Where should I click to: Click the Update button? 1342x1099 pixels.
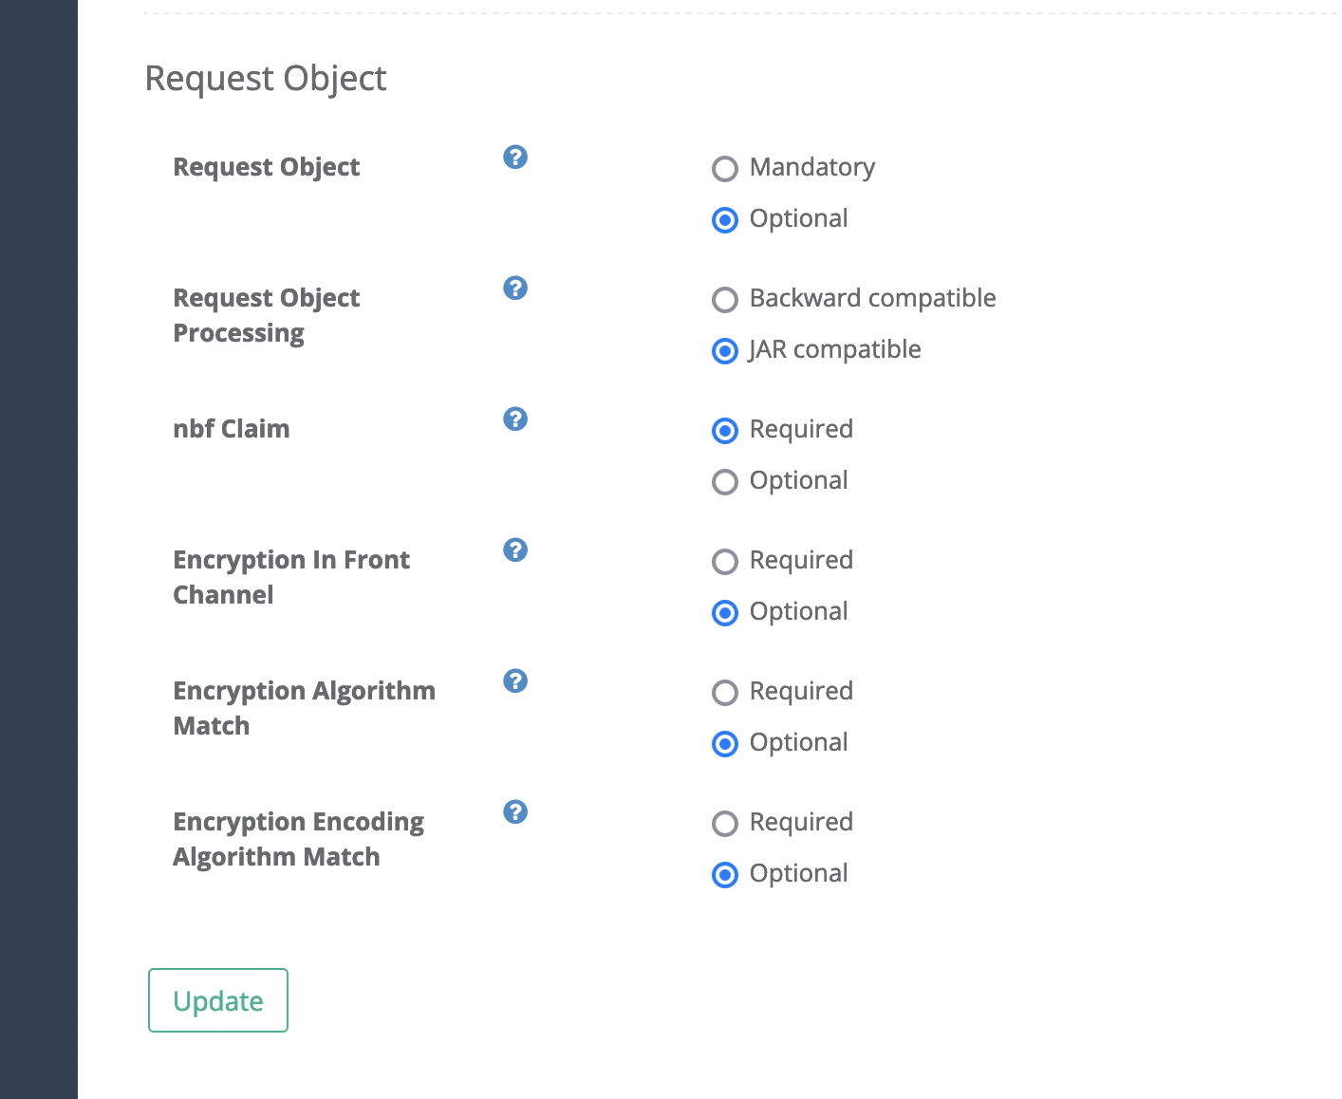click(x=218, y=1000)
